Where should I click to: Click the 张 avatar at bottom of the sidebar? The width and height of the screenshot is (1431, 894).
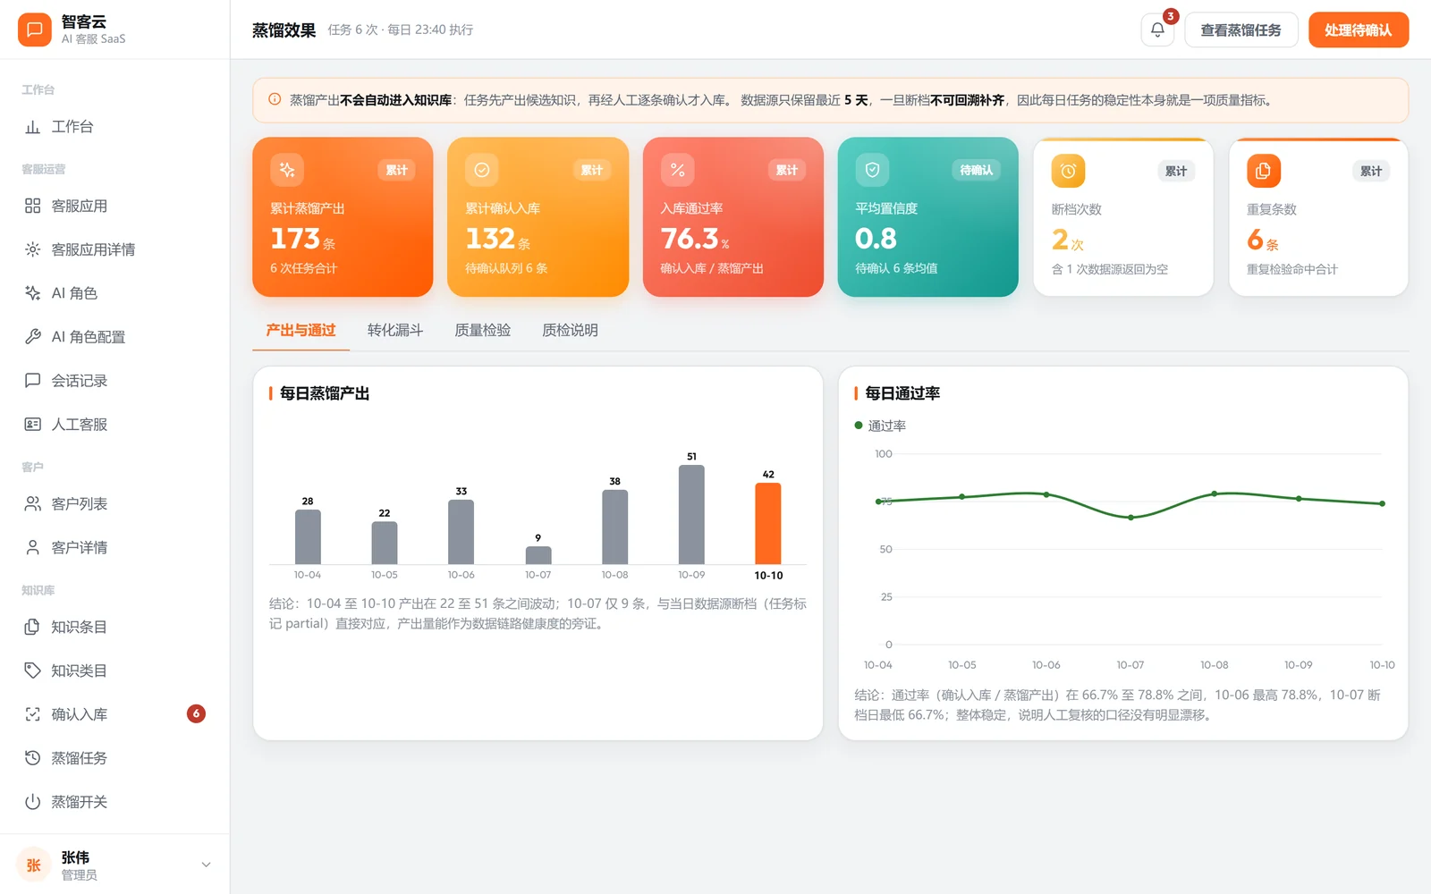pos(34,864)
